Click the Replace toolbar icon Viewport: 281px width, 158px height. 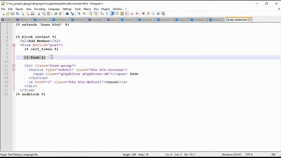point(72,14)
